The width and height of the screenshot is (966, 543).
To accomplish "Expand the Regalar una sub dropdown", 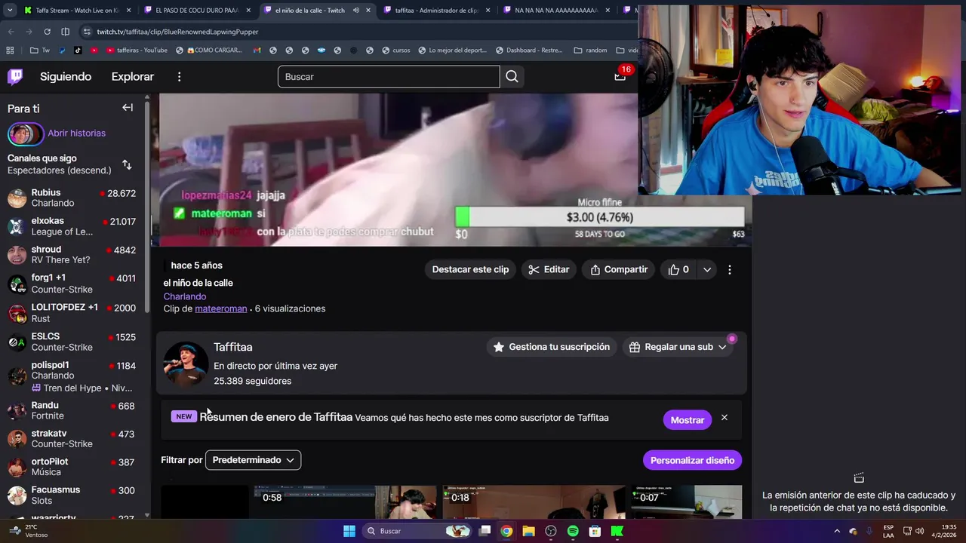I will click(678, 347).
